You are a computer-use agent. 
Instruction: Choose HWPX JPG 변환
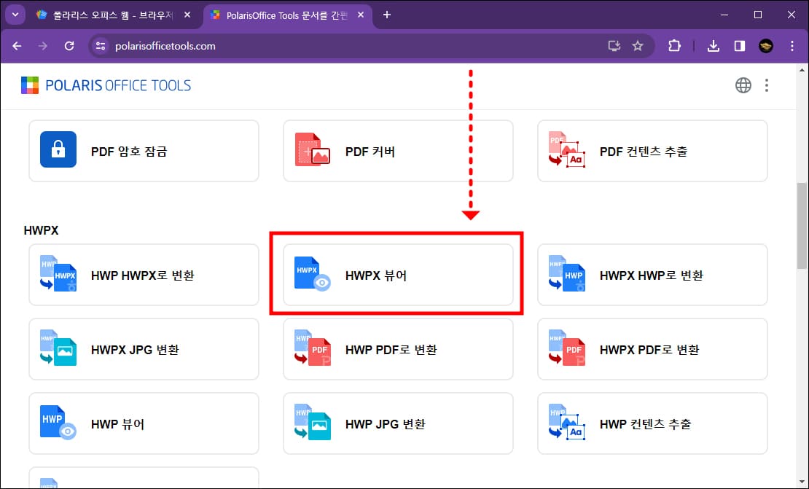[144, 348]
